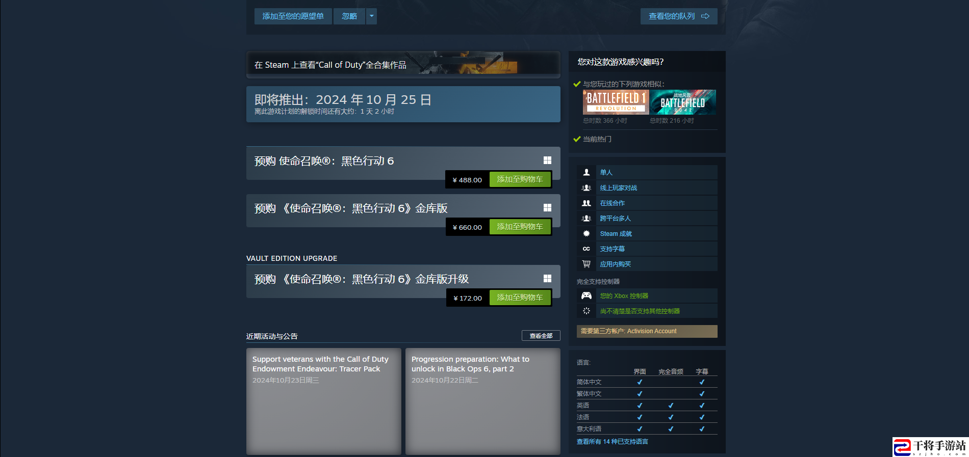This screenshot has height=457, width=969.
Task: Click the Xbox controller gamepad icon
Action: (586, 295)
